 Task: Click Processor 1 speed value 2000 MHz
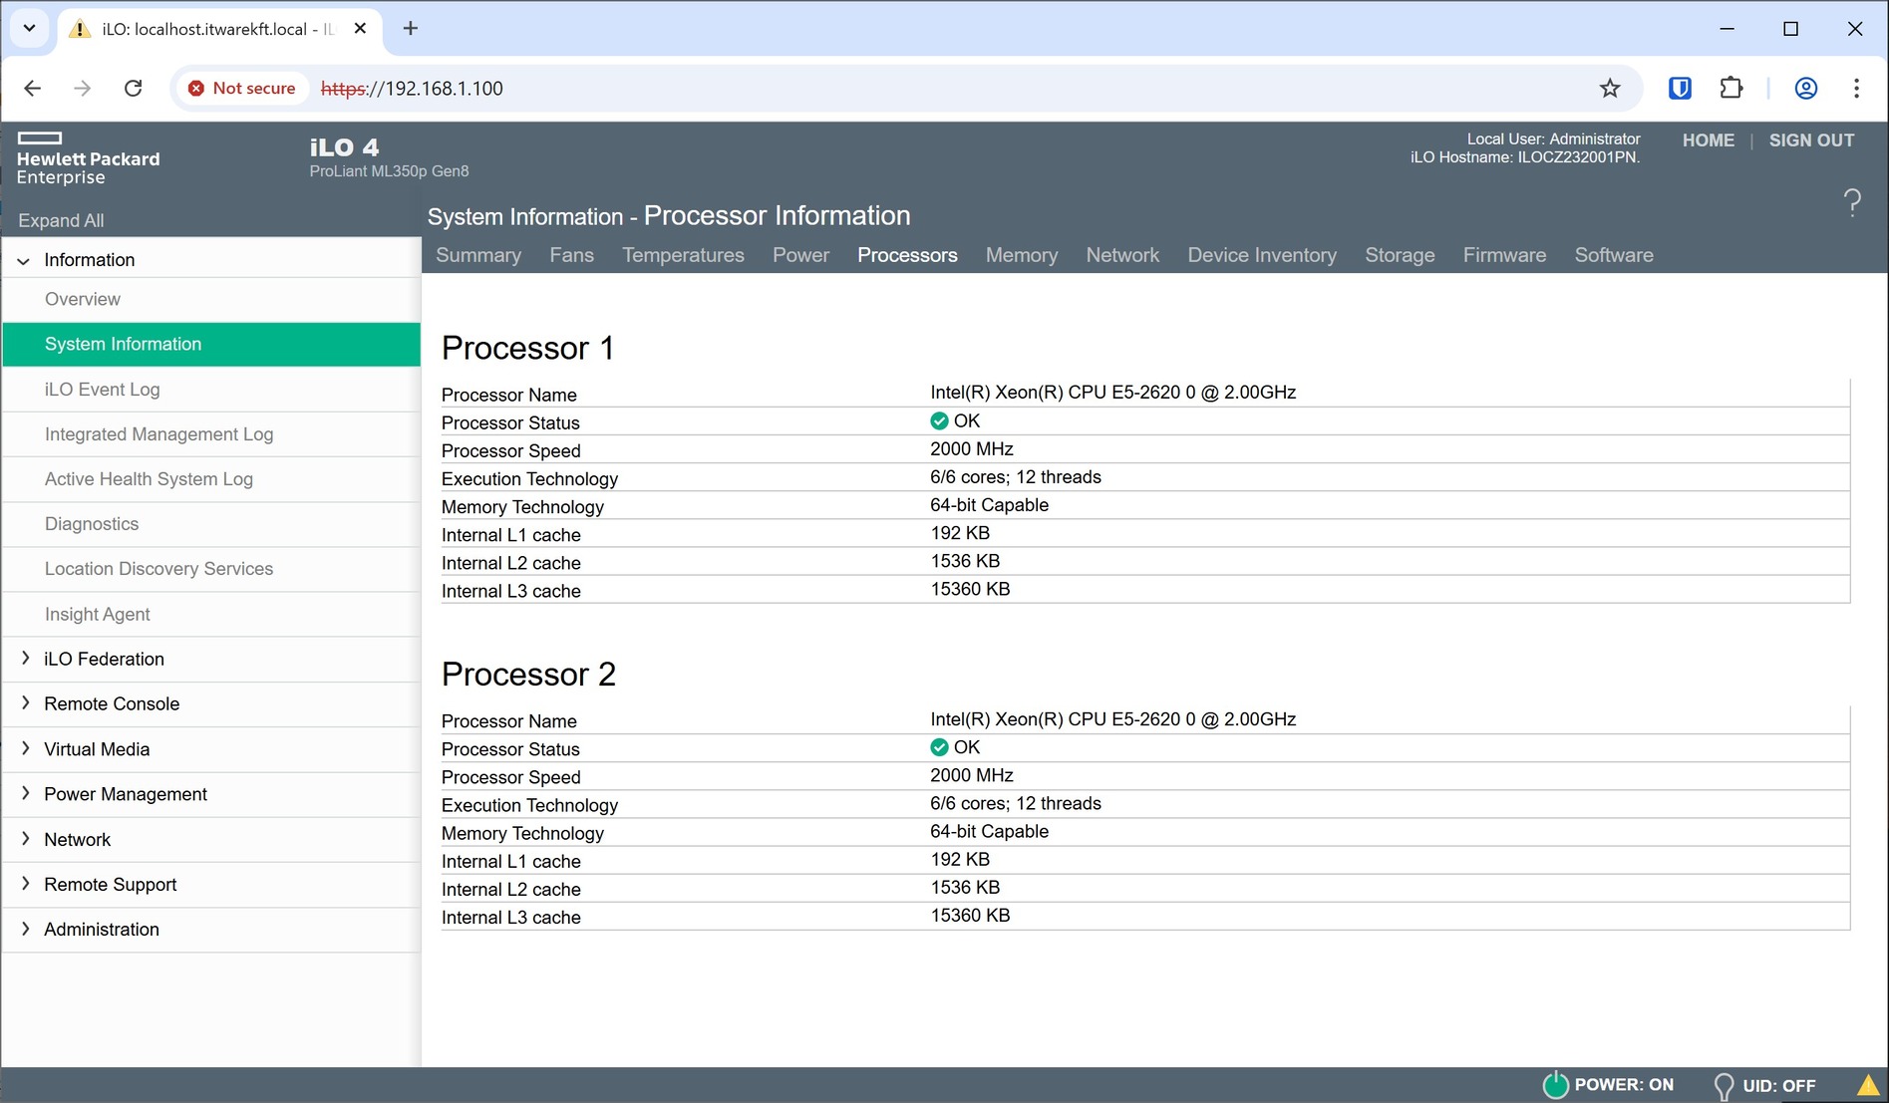pyautogui.click(x=972, y=449)
